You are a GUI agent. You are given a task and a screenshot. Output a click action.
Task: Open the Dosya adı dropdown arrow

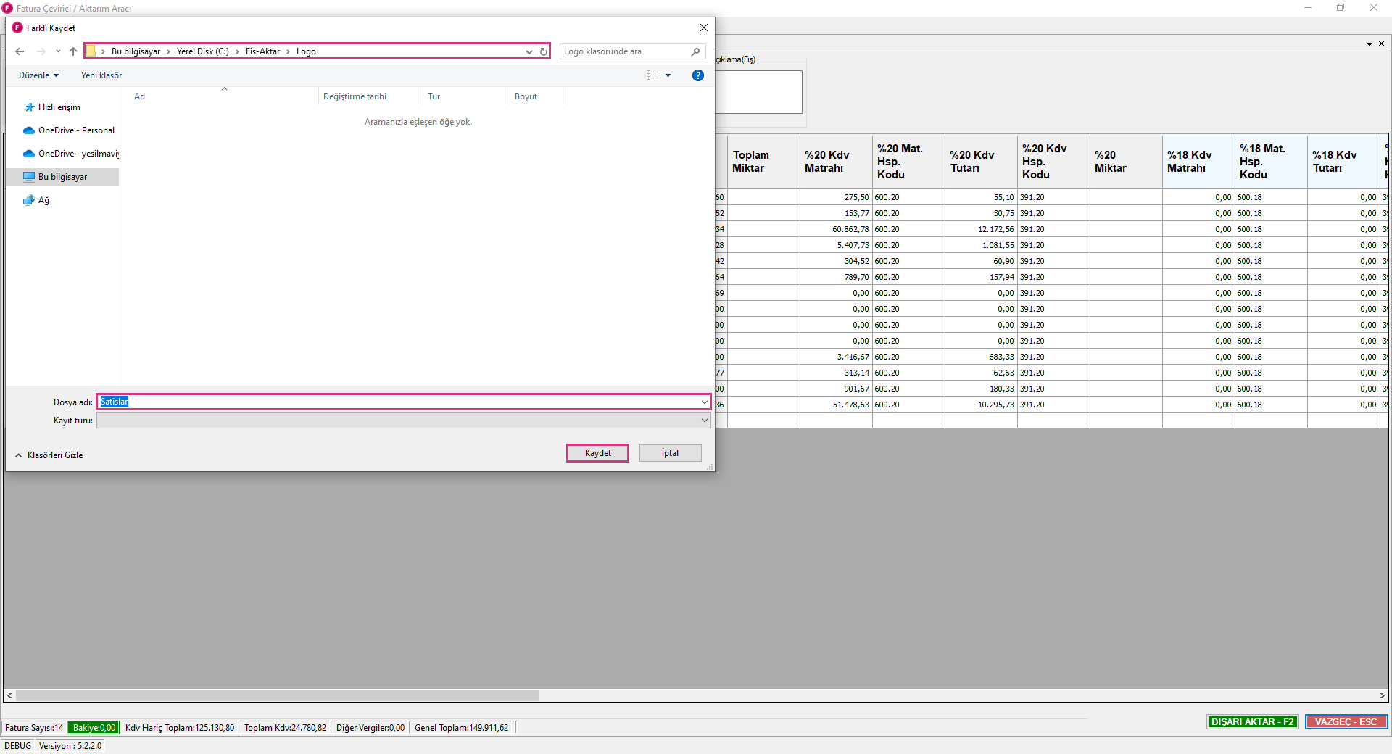(x=703, y=402)
